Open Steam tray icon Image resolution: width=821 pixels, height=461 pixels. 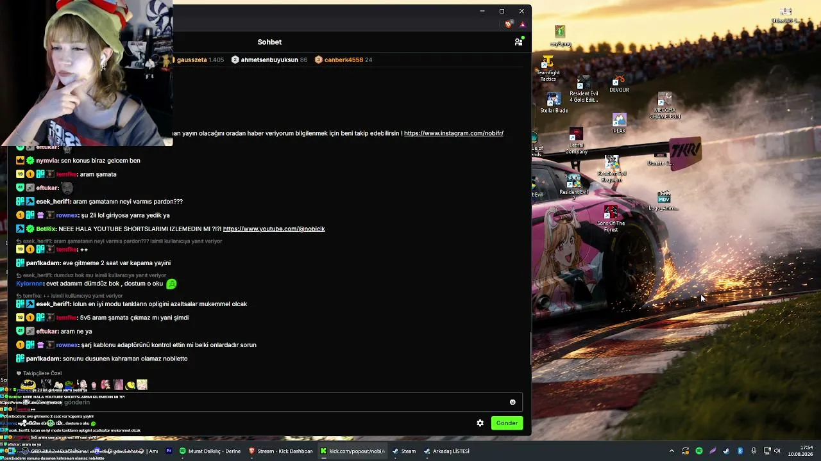[726, 451]
